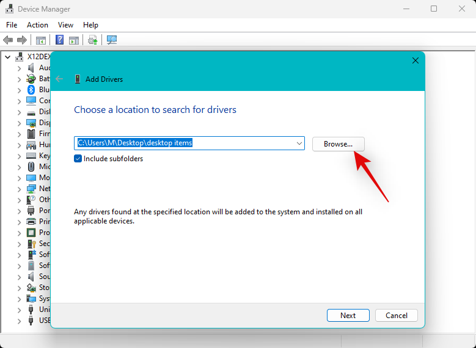Click the Firmware chip icon
This screenshot has height=348, width=476.
point(31,134)
